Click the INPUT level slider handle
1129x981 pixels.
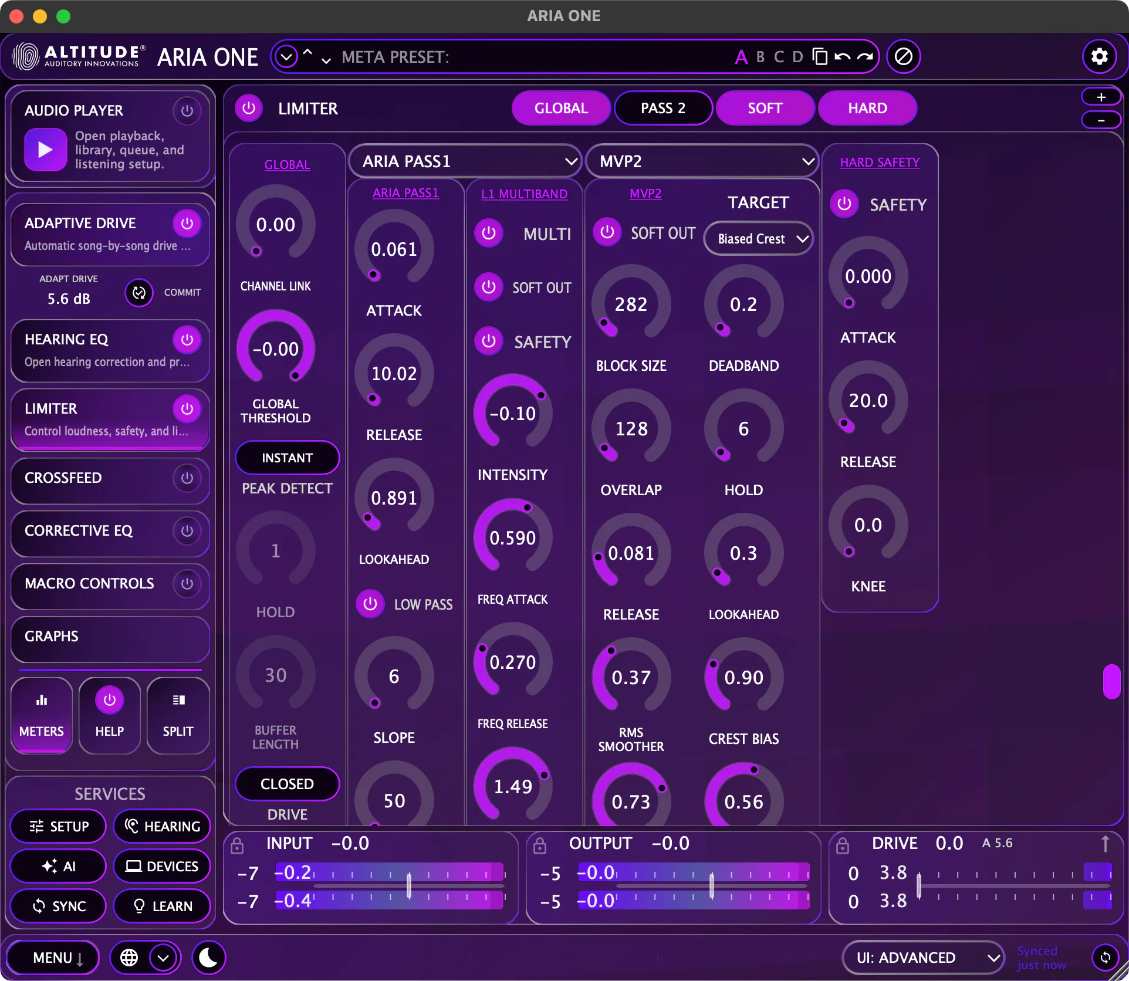tap(409, 886)
